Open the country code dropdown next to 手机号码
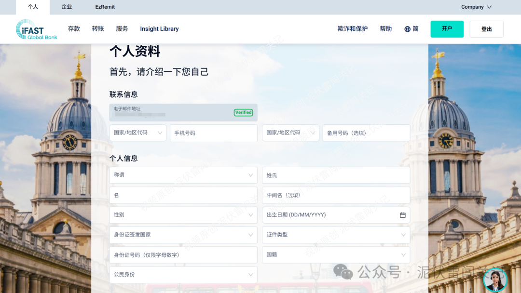This screenshot has width=521, height=293. (x=137, y=133)
